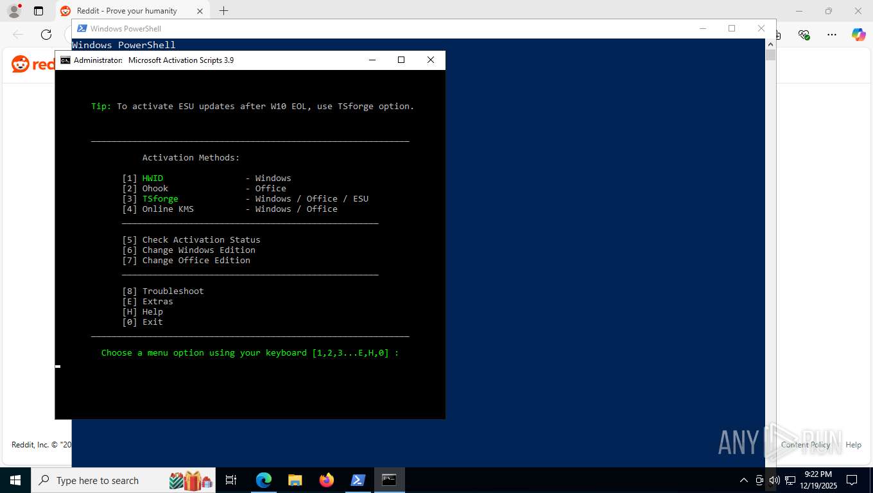Switch to PowerShell on the taskbar
The image size is (873, 493).
(x=358, y=480)
